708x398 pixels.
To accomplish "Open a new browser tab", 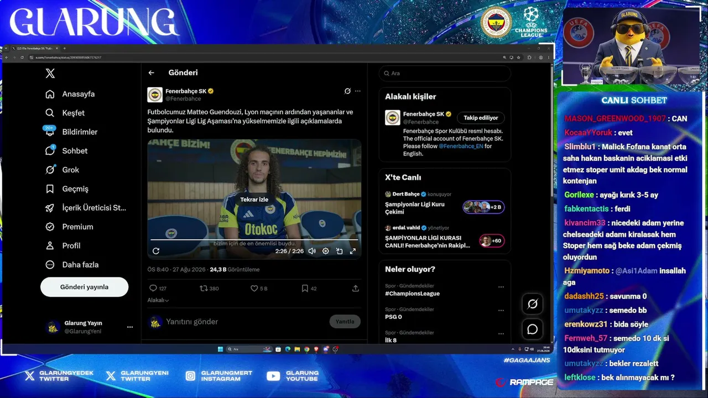I will [64, 48].
